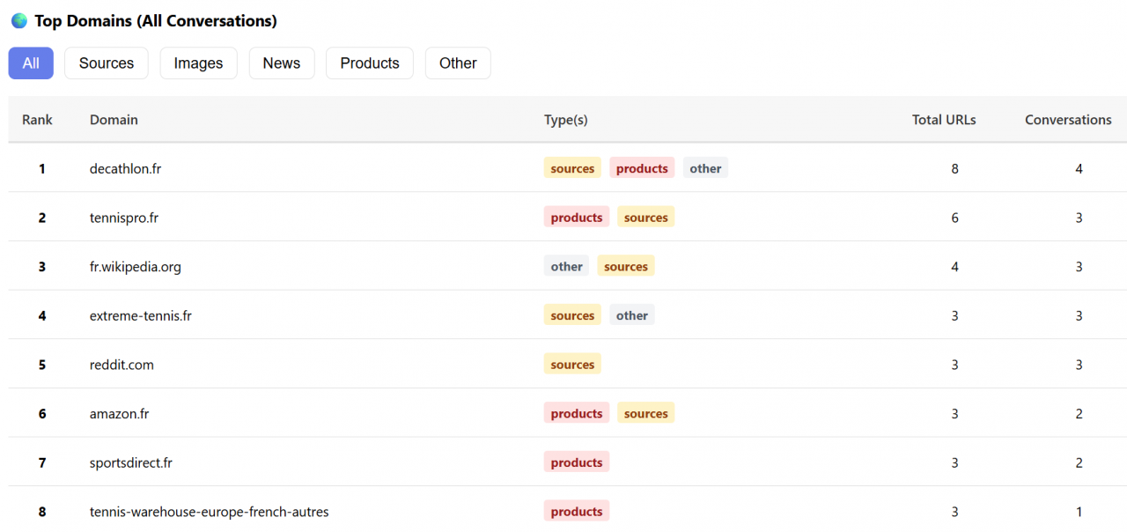Click Total URLs value 8 for decathlon.fr
Screen dimensions: 1127x532
[954, 168]
